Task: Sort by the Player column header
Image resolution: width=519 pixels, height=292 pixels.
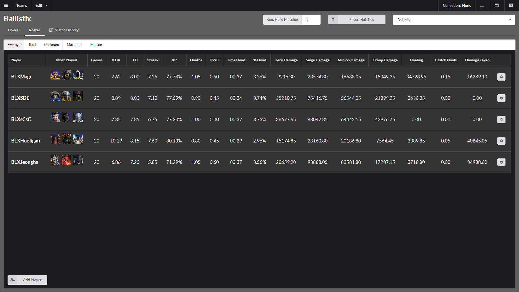Action: 27,60
